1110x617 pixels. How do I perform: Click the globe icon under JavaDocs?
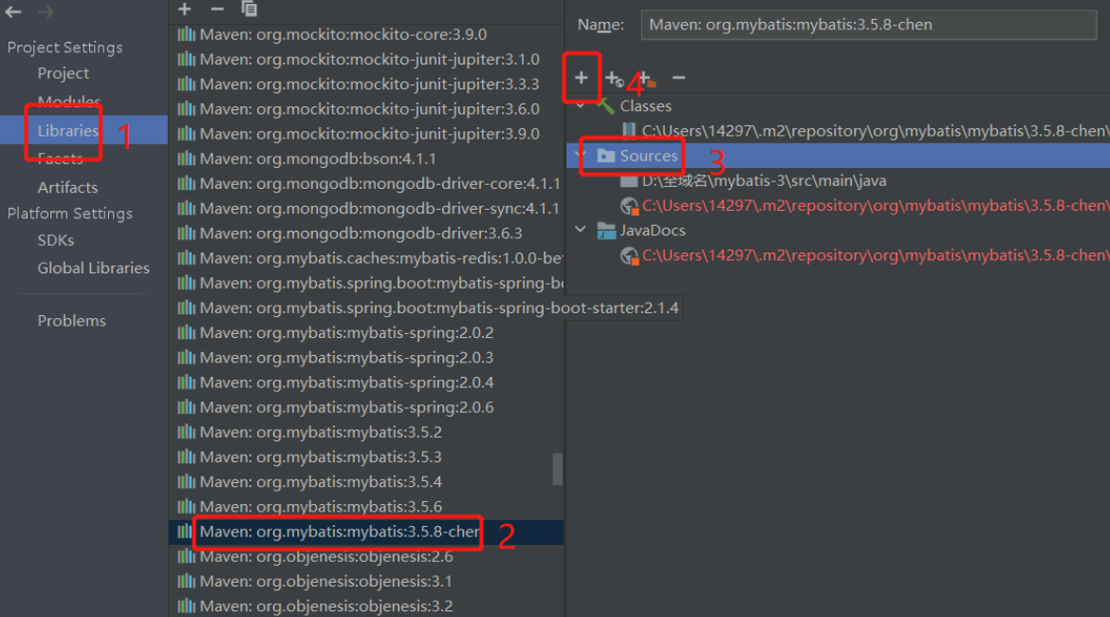[x=629, y=255]
